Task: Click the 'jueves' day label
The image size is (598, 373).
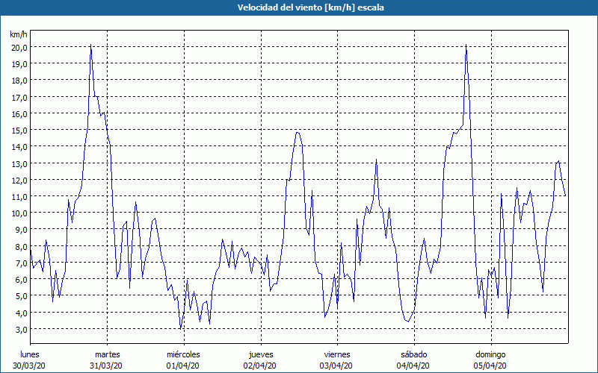Action: coord(261,355)
